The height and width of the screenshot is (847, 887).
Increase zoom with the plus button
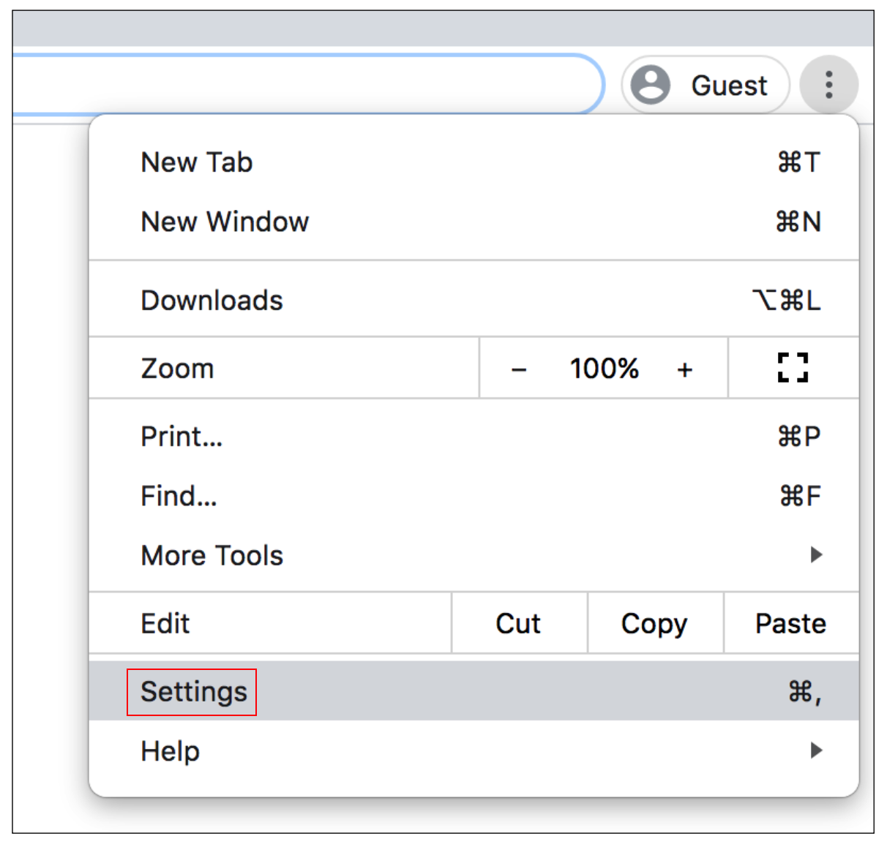684,369
